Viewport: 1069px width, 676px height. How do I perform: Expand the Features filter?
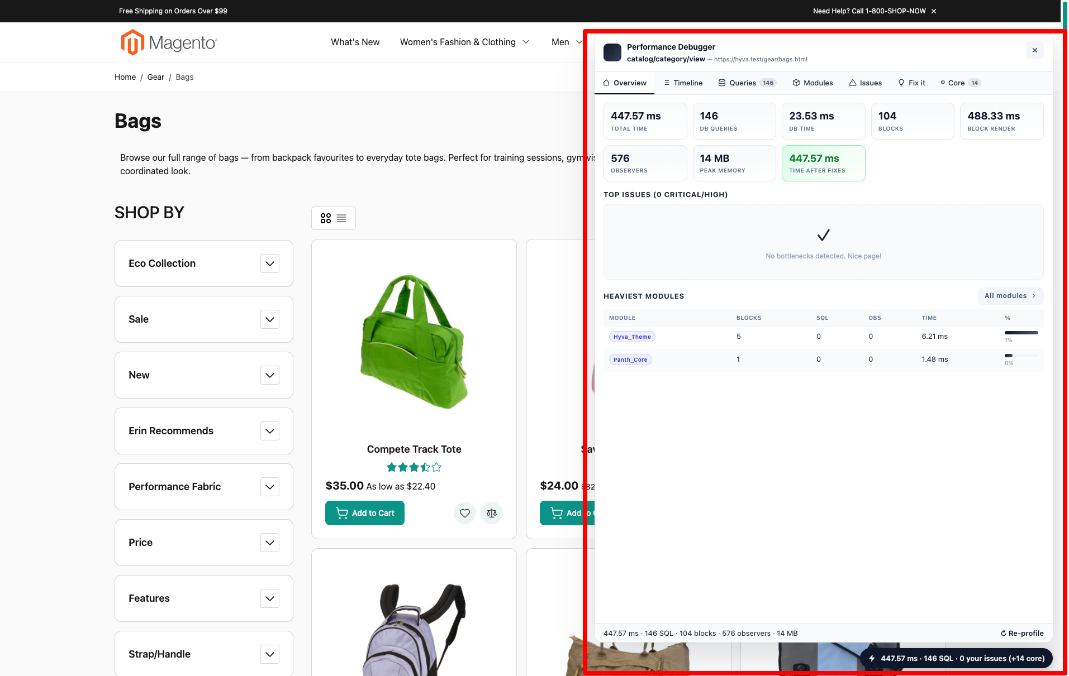pyautogui.click(x=270, y=598)
